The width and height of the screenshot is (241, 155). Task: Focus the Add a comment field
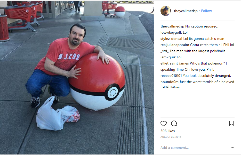pyautogui.click(x=195, y=148)
